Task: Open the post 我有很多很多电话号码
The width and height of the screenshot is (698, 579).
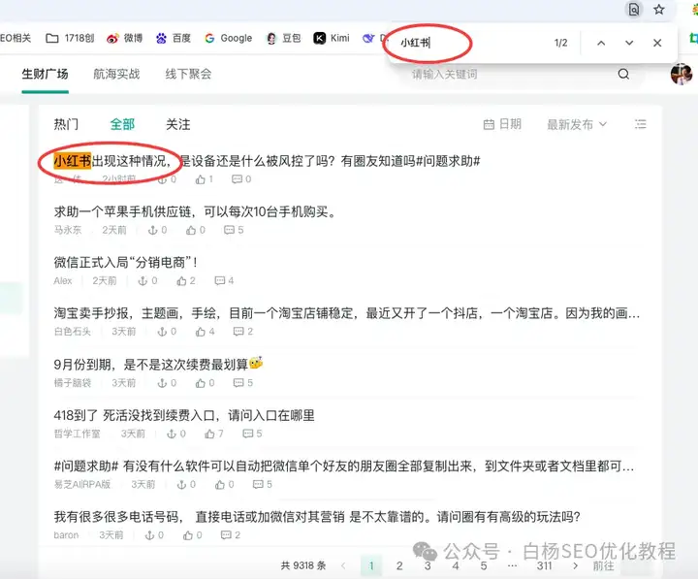Action: tap(317, 517)
